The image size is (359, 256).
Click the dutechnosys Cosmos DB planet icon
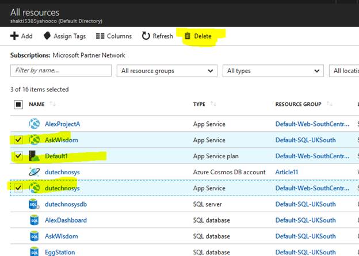click(x=35, y=172)
